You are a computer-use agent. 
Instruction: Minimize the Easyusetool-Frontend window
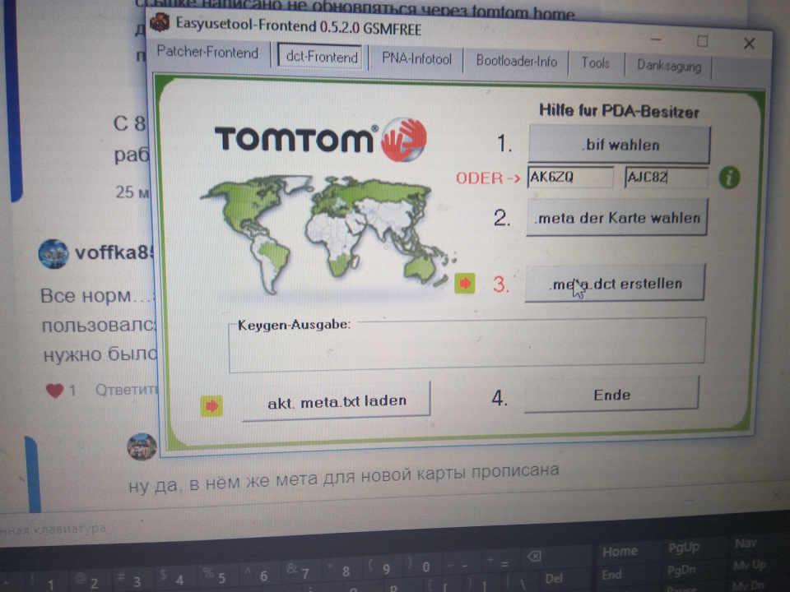[x=656, y=39]
